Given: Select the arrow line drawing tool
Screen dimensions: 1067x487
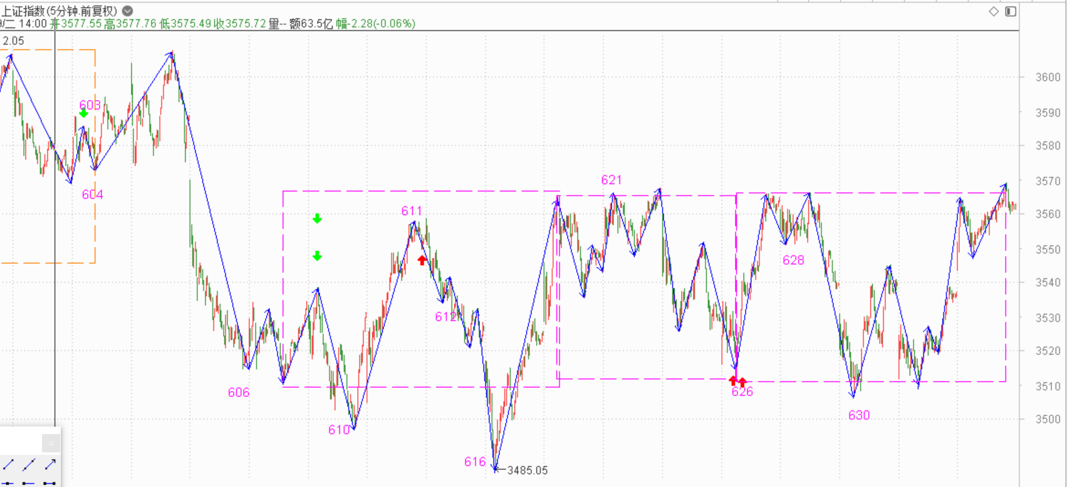Looking at the screenshot, I should [50, 465].
